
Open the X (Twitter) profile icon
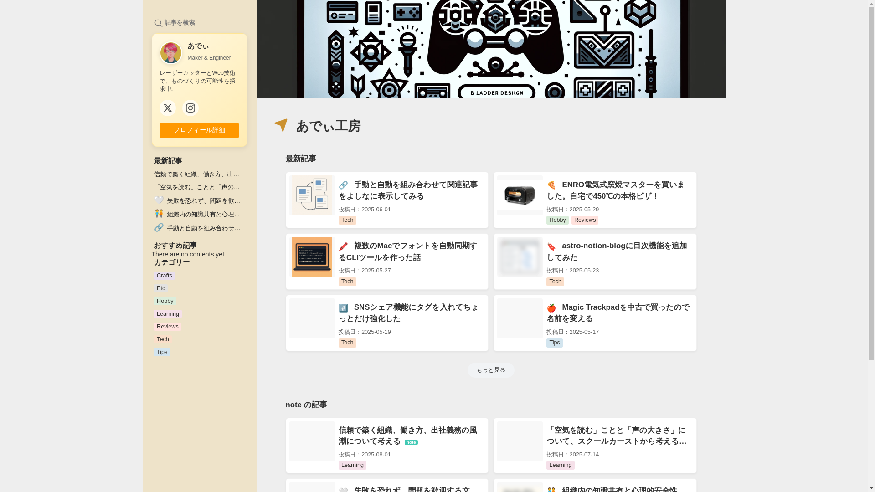click(x=168, y=108)
